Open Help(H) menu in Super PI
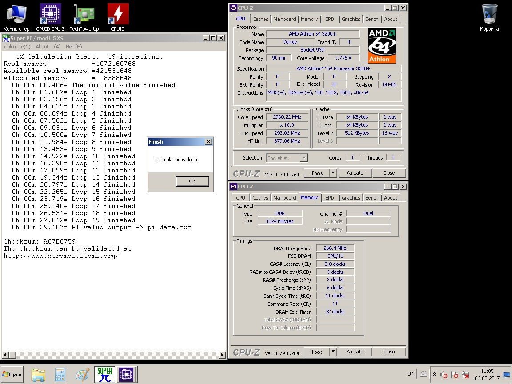Screen dimensions: 512x384 tap(74, 47)
